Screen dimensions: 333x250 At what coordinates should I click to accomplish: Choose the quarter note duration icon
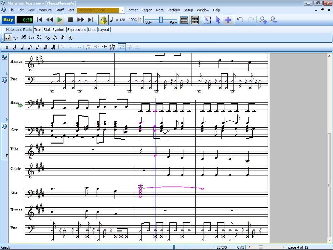pyautogui.click(x=22, y=47)
